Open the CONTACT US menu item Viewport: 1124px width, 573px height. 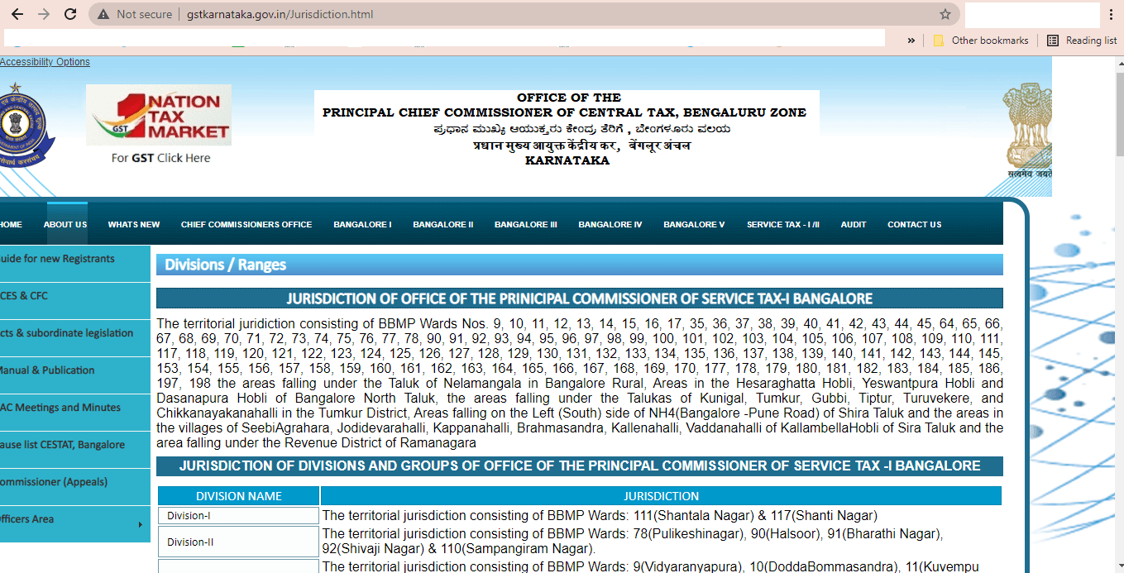click(x=914, y=223)
